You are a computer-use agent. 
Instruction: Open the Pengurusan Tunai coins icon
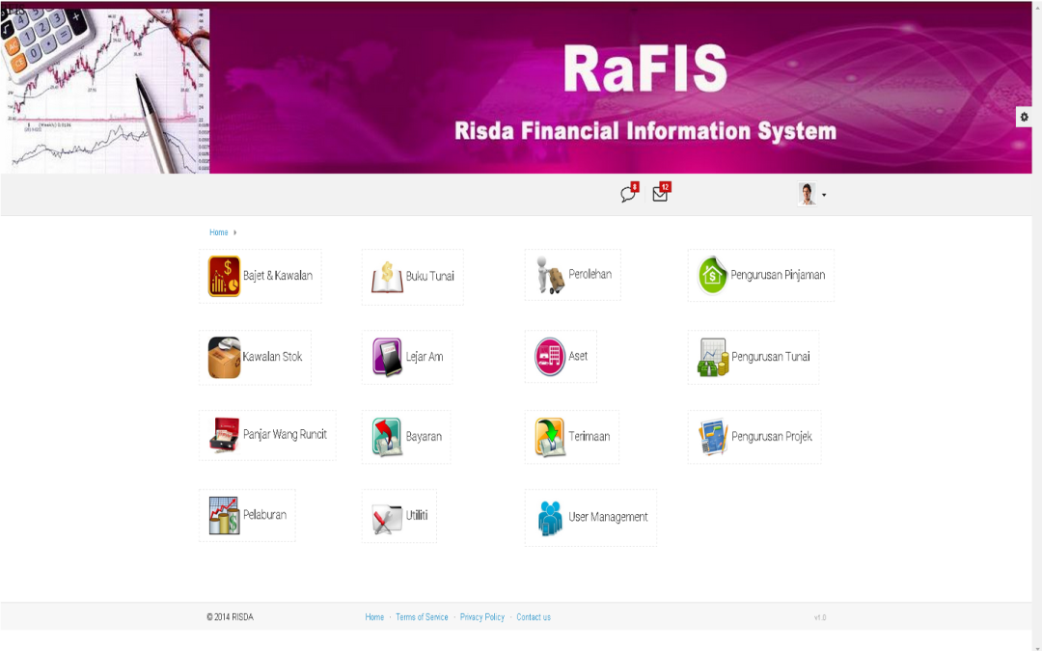click(x=713, y=358)
